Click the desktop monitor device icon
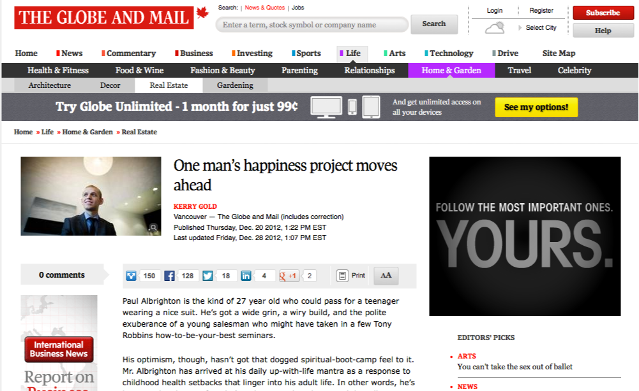This screenshot has height=391, width=639. coord(326,107)
